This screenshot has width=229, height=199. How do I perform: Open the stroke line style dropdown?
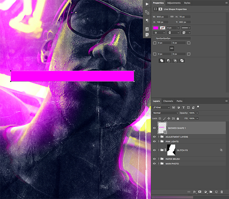(186, 28)
